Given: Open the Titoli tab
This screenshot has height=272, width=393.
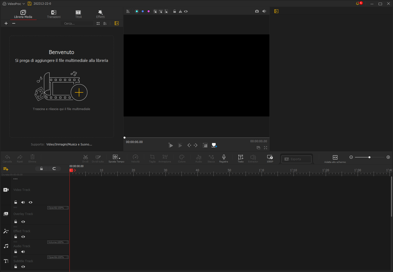Looking at the screenshot, I should pyautogui.click(x=78, y=14).
